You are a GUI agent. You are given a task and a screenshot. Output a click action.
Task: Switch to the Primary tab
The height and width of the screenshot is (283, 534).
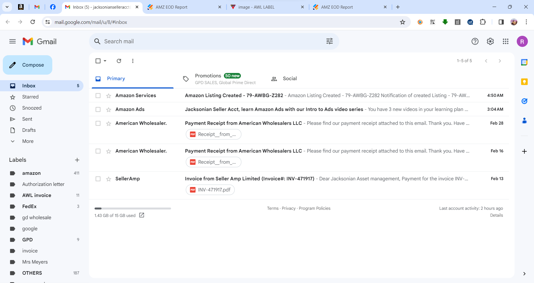(133, 79)
